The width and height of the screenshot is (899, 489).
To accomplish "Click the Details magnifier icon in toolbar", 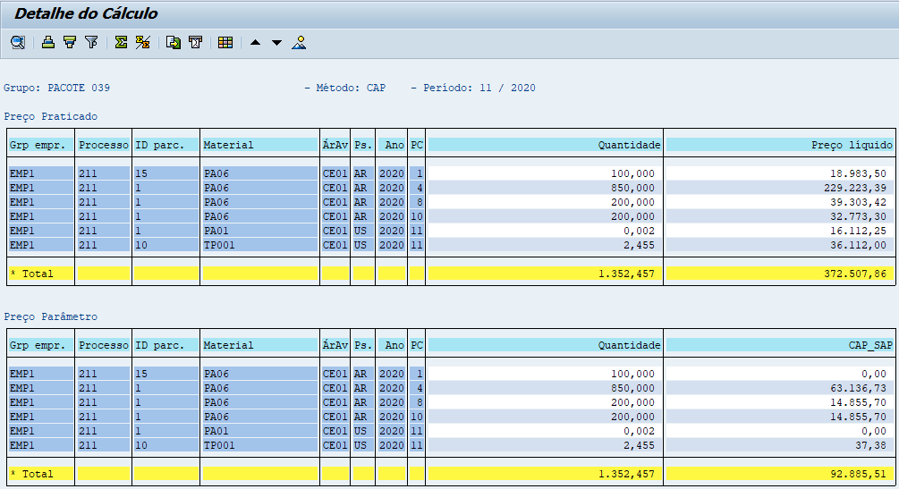I will pos(17,42).
